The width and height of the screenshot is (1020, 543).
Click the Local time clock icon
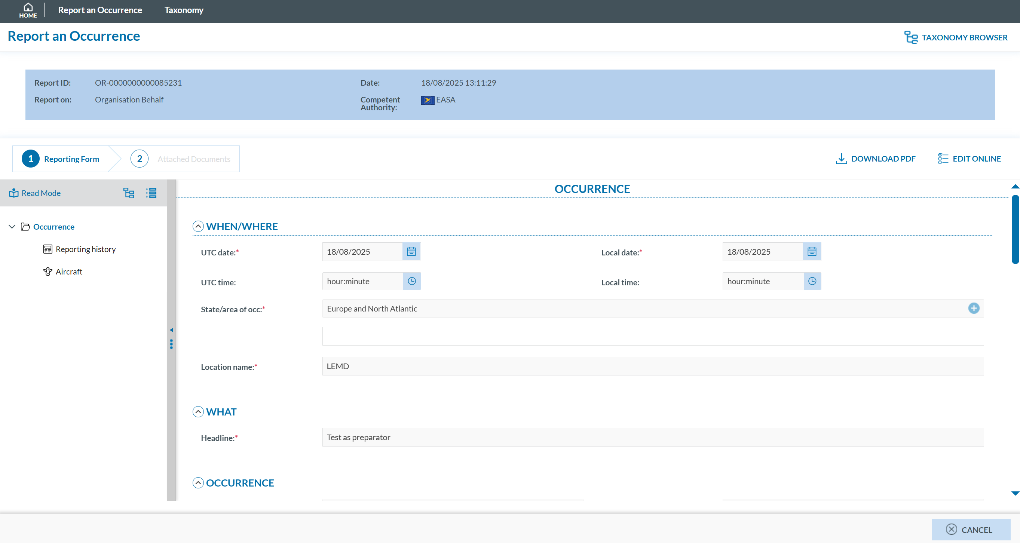pyautogui.click(x=812, y=281)
